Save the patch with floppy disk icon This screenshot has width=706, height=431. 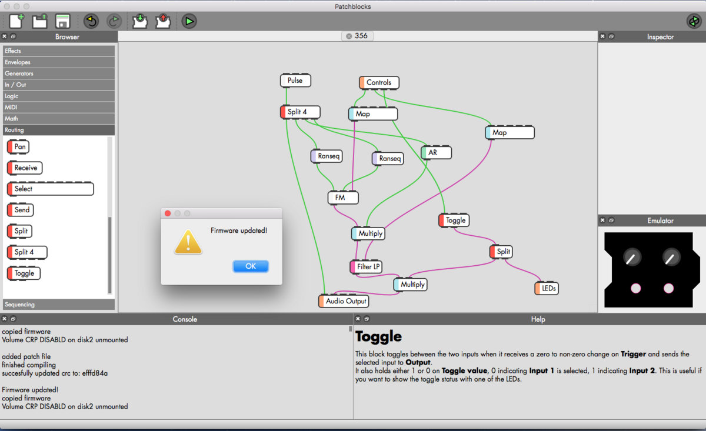[x=63, y=22]
